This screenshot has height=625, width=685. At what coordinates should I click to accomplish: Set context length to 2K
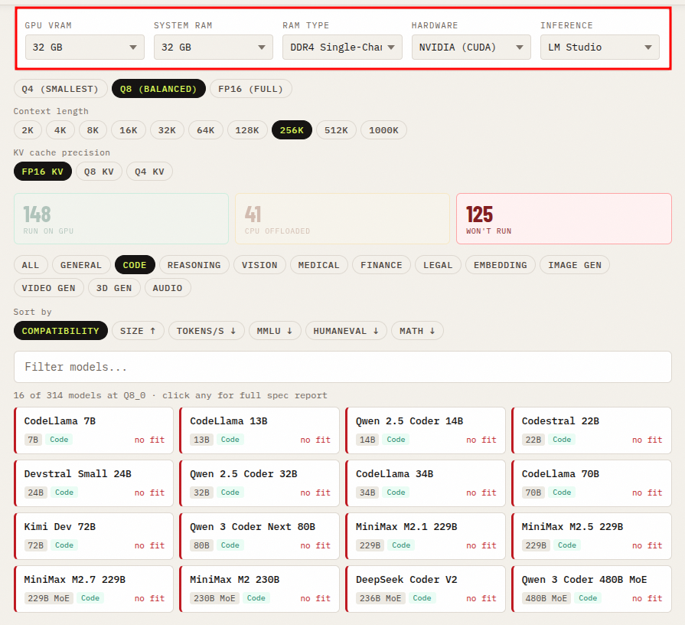click(28, 129)
